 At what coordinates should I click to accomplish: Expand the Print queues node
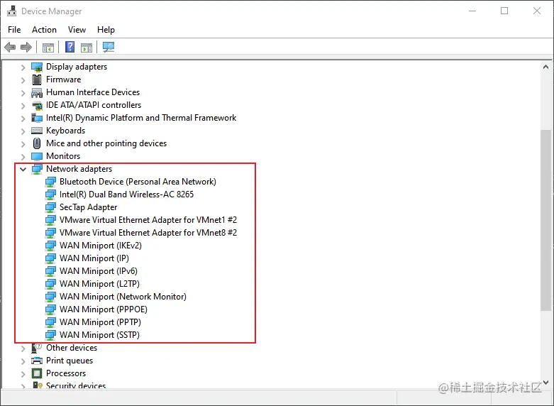[x=23, y=361]
